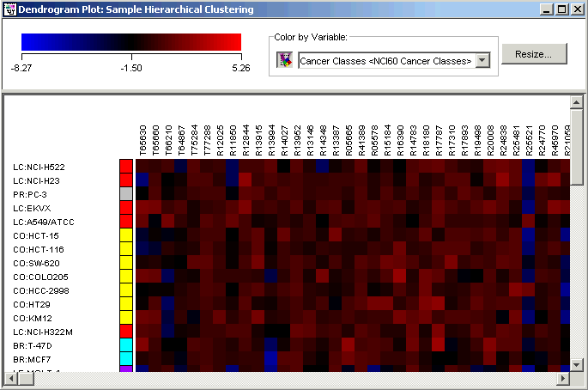Viewport: 588px width, 390px height.
Task: Click the horizontal scrollbar thumb
Action: (x=27, y=379)
